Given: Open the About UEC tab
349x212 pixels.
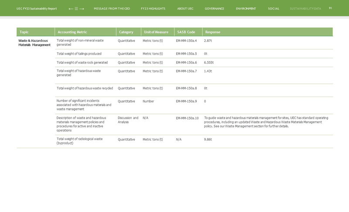Looking at the screenshot, I should pyautogui.click(x=185, y=9).
